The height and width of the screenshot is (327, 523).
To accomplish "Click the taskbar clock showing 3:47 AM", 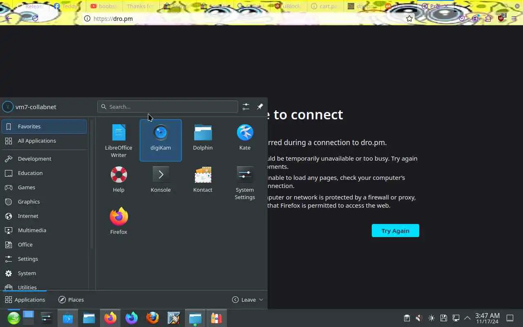I will point(487,318).
